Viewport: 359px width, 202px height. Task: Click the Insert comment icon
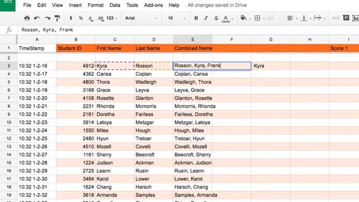[x=346, y=18]
